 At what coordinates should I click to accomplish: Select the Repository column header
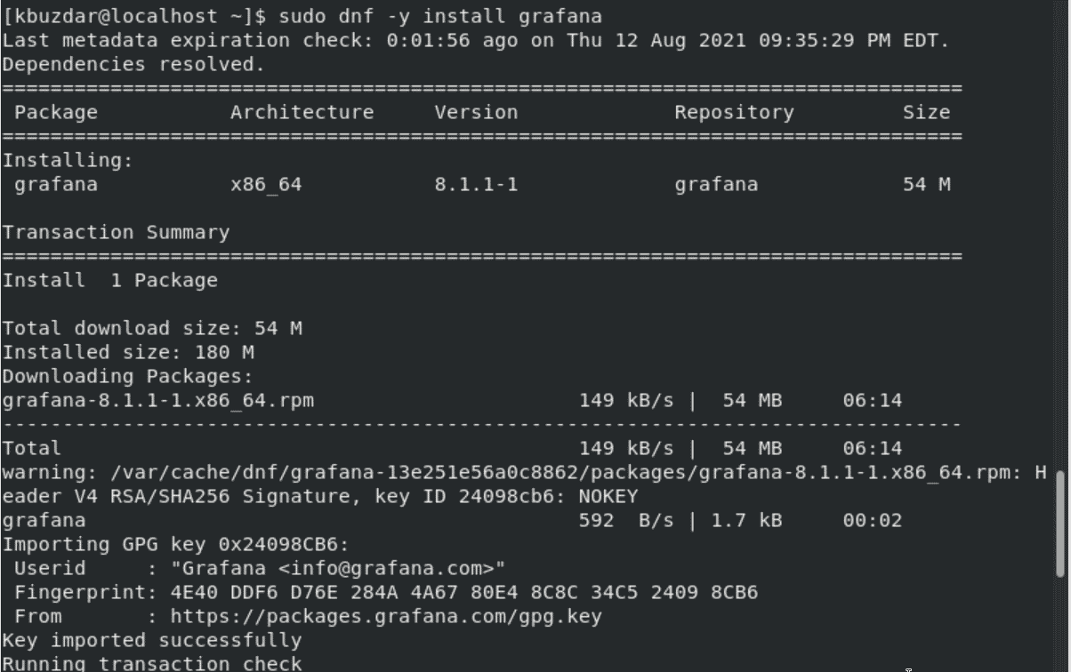(x=734, y=112)
